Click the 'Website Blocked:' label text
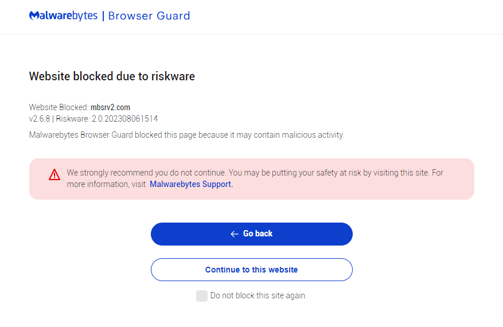 click(x=59, y=107)
